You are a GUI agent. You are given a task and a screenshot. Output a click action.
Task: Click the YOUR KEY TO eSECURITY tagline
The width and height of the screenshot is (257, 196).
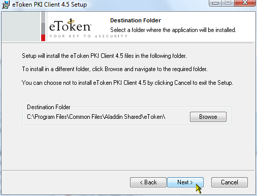click(88, 36)
